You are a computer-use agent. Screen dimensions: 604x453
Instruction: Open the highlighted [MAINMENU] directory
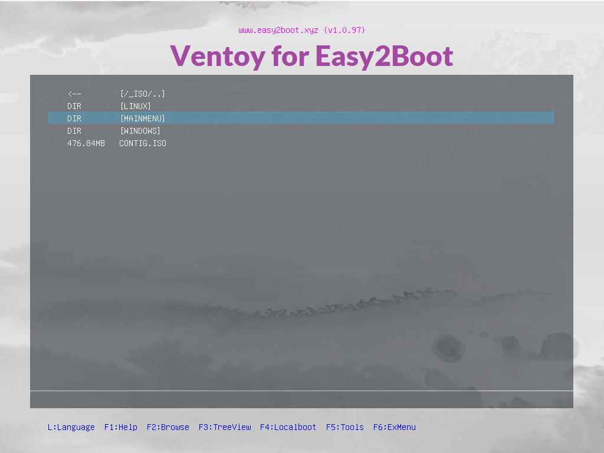click(301, 118)
